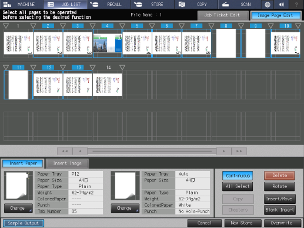Click the fast forward double-arrow icon

click(239, 151)
